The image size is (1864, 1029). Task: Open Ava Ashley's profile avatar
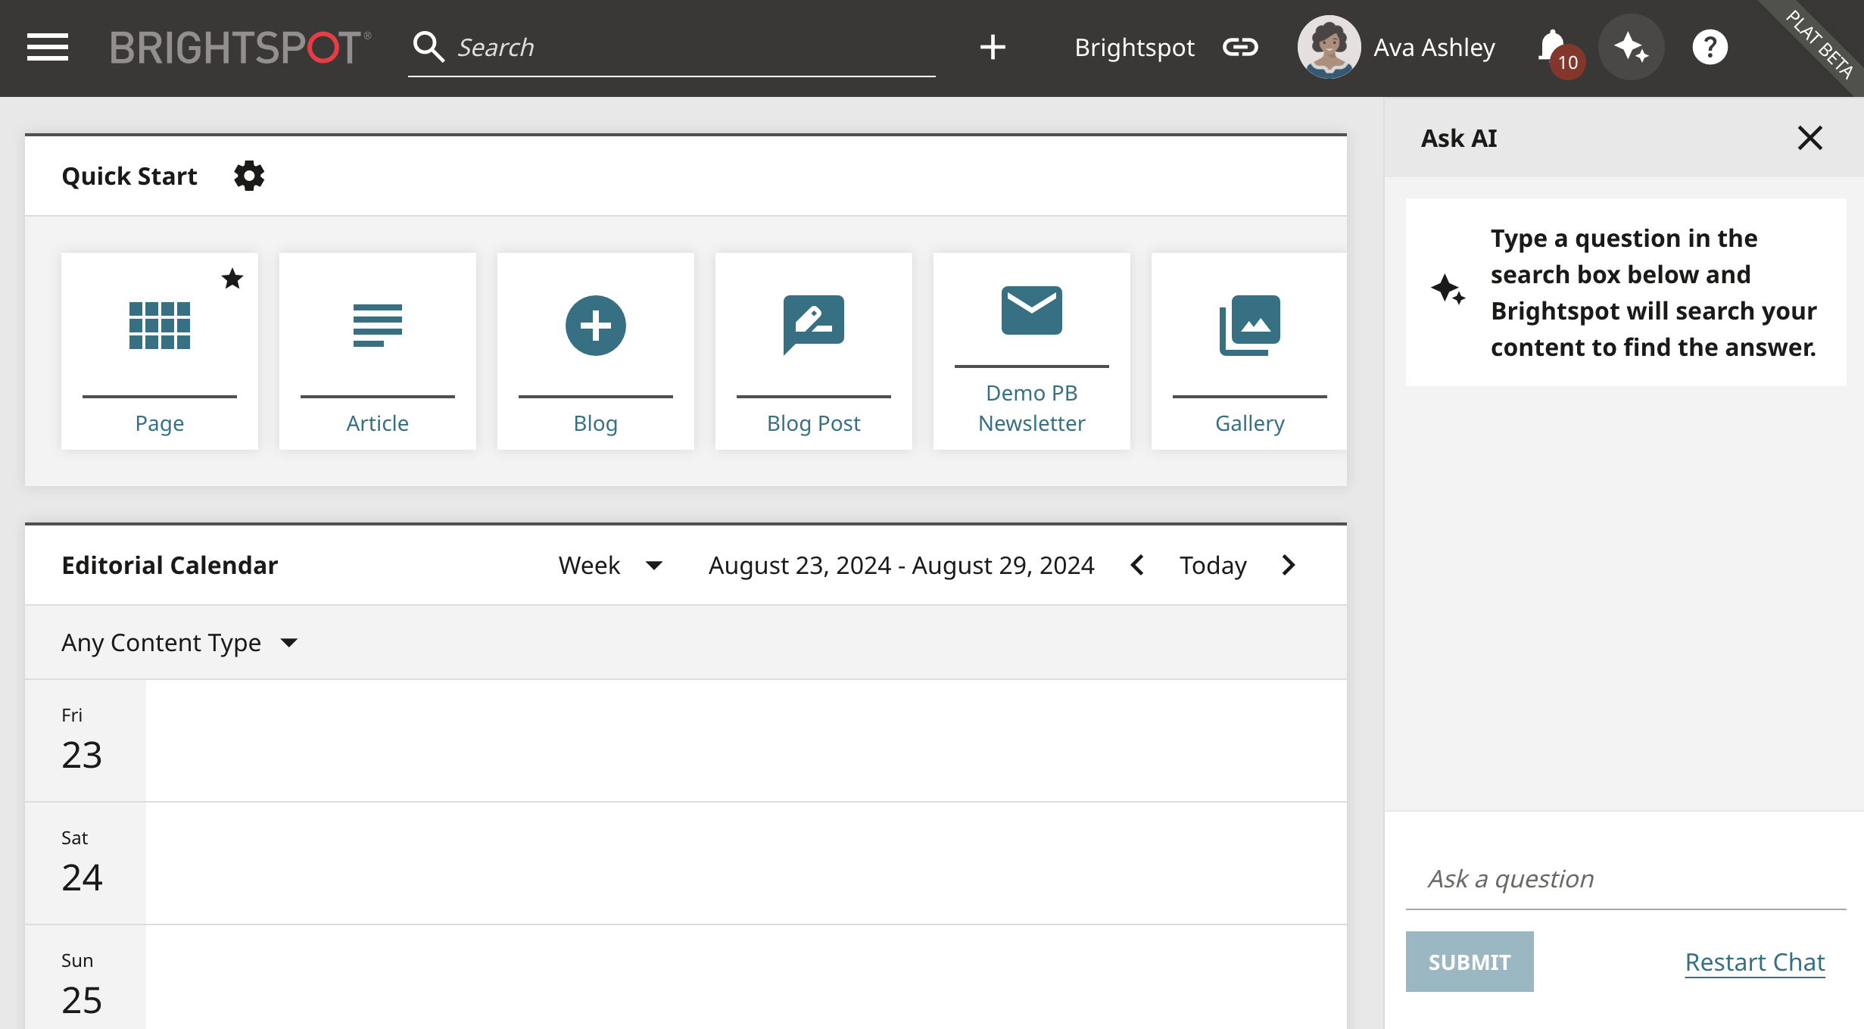pyautogui.click(x=1329, y=47)
